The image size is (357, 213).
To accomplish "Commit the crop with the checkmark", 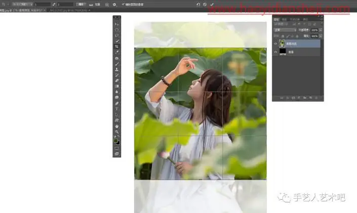I will coord(212,5).
